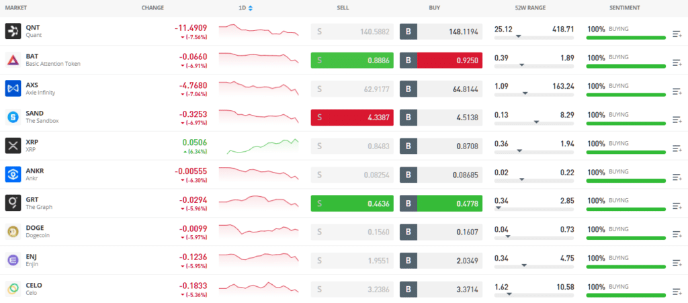Sort by the Change column header
The width and height of the screenshot is (688, 303).
pyautogui.click(x=153, y=8)
